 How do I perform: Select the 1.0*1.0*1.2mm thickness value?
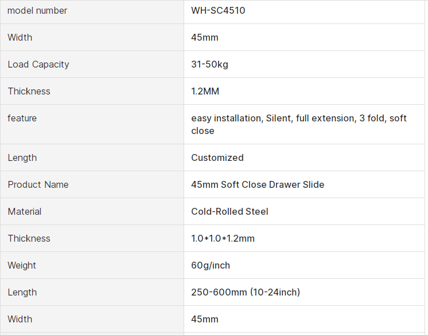click(x=223, y=238)
